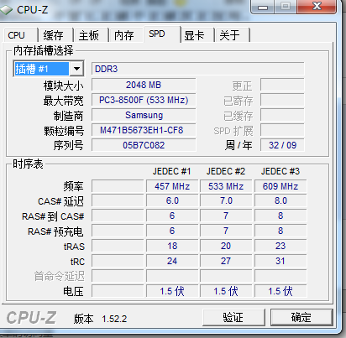Image resolution: width=346 pixels, height=338 pixels.
Task: Click the CAS# latency value 7.0
Action: click(x=226, y=200)
